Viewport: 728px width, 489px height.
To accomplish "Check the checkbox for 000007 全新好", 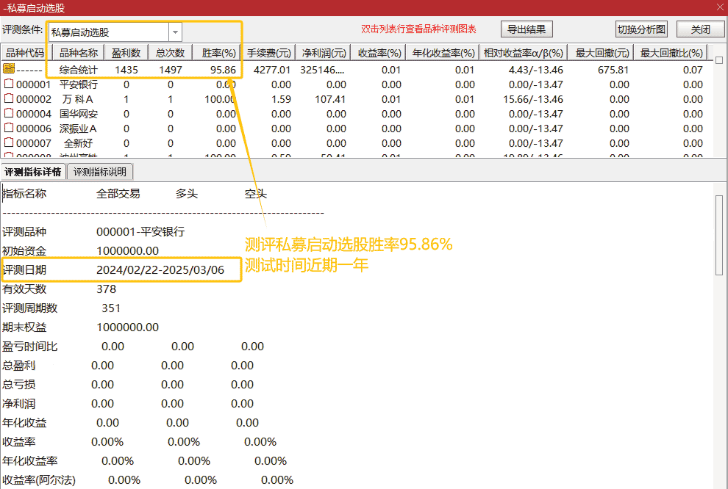I will coord(7,143).
